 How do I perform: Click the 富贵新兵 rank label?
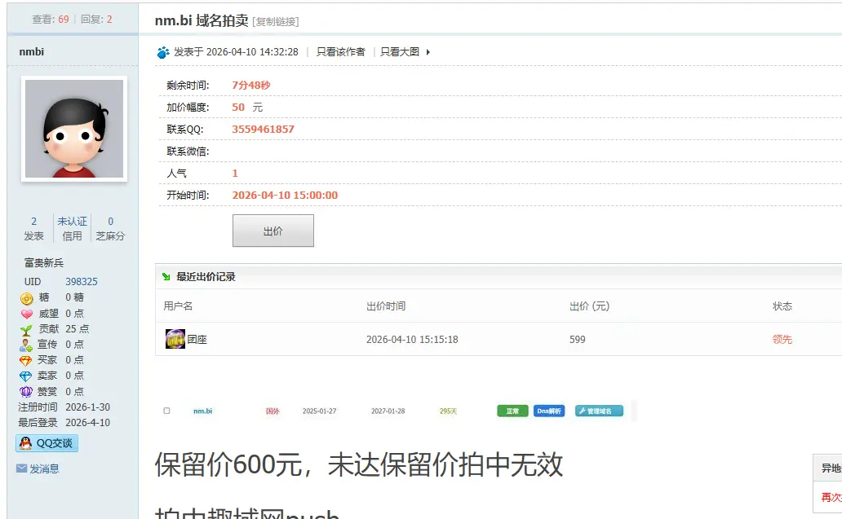(x=44, y=262)
